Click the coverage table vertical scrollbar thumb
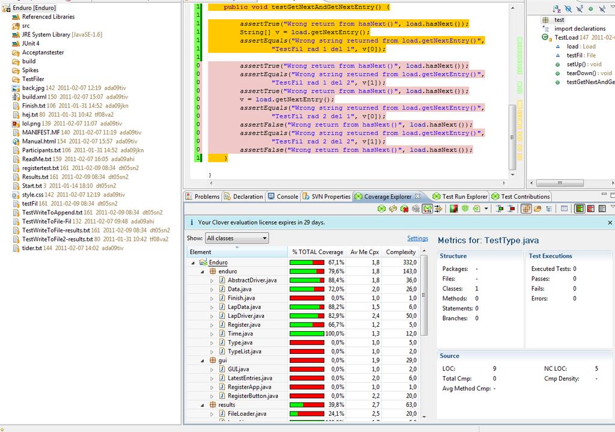The width and height of the screenshot is (615, 432). pos(424,295)
